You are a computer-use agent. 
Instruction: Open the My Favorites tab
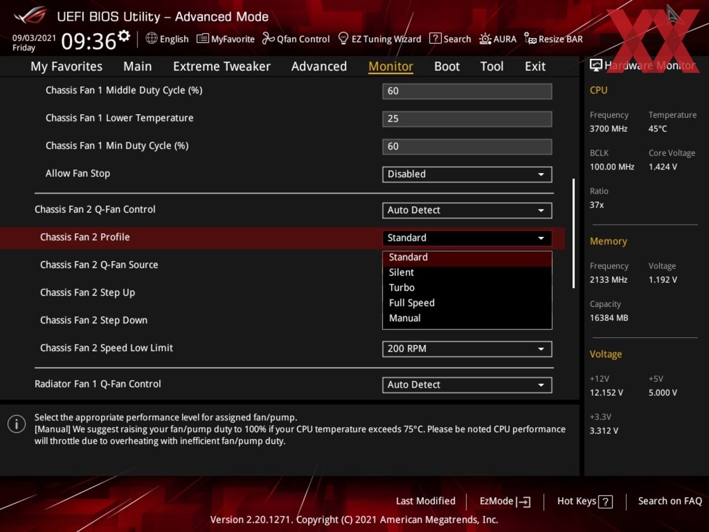[66, 66]
